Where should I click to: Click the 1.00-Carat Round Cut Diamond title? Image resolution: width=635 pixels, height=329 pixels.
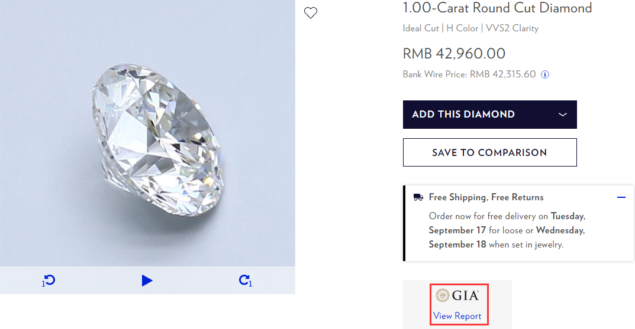coord(497,8)
